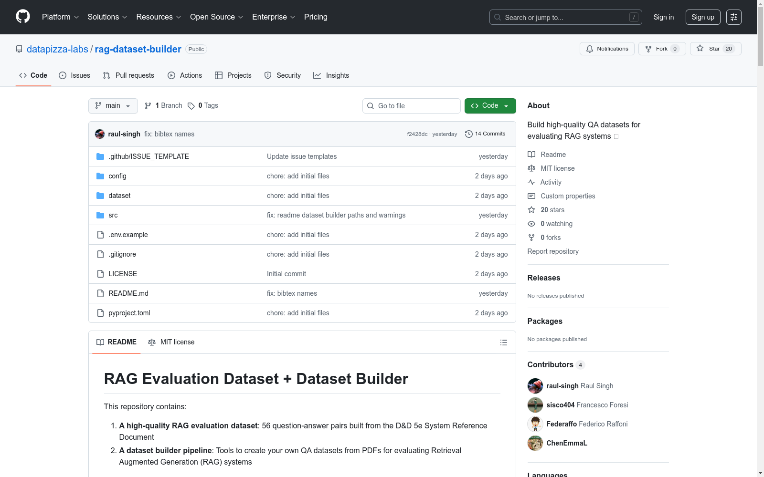Switch to the Security tab

(283, 75)
